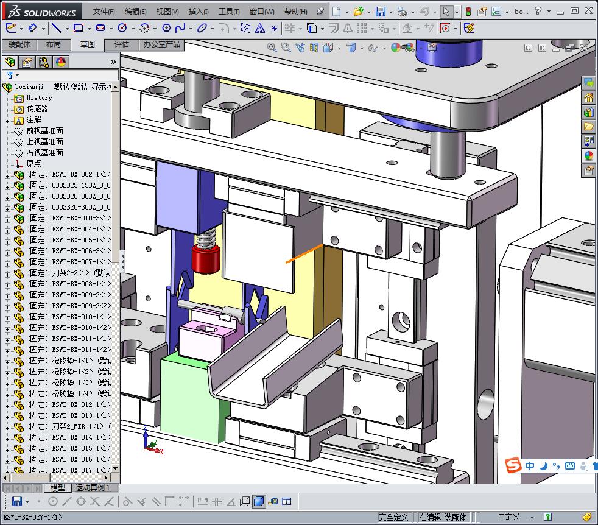Expand the 注解 annotations tree node
The height and width of the screenshot is (525, 598).
[x=7, y=120]
